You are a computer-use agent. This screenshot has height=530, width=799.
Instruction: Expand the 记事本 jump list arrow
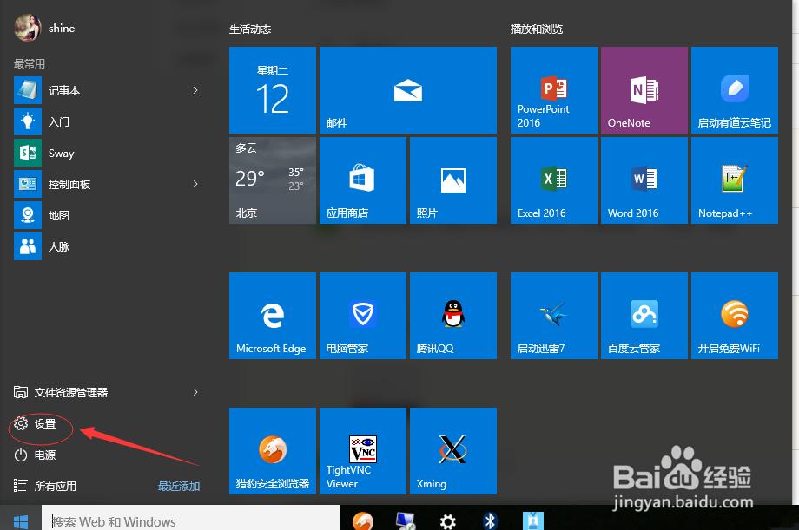click(195, 90)
